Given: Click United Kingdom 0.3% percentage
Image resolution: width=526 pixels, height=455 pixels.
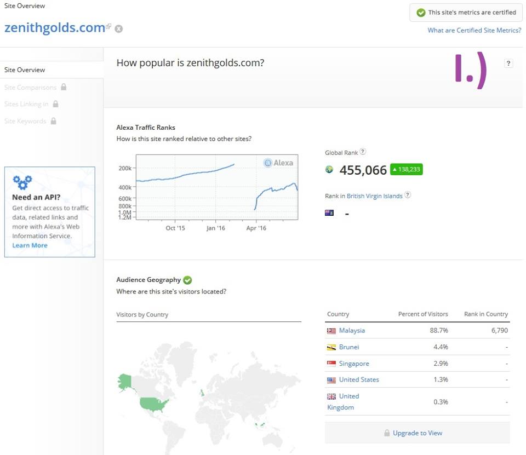Looking at the screenshot, I should 441,402.
